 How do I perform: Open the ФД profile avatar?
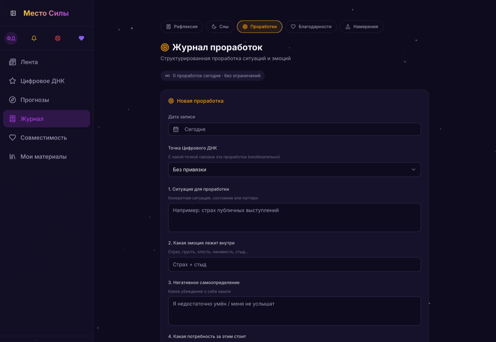pos(11,38)
